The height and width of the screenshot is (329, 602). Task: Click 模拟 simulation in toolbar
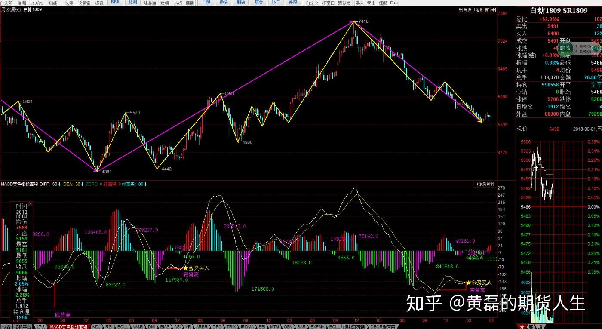click(x=382, y=3)
